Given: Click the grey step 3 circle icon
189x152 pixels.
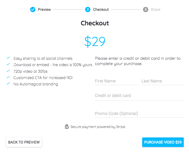Looking at the screenshot, I should [x=146, y=10].
